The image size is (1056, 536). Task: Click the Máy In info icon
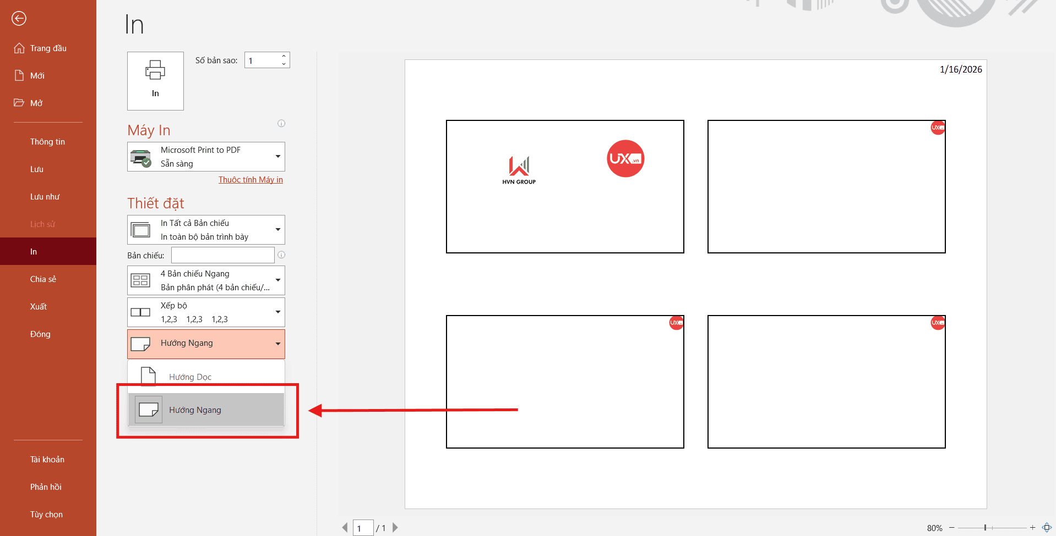[281, 124]
